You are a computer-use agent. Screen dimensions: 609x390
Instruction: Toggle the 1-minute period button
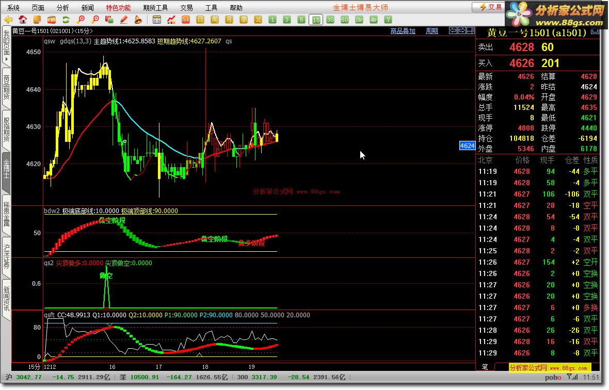coord(273,20)
